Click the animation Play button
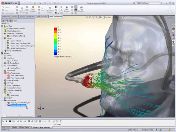 3,121
